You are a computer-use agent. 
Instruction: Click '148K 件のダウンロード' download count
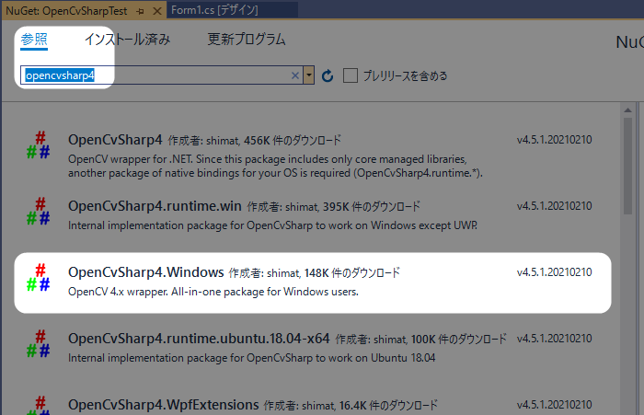tap(352, 272)
